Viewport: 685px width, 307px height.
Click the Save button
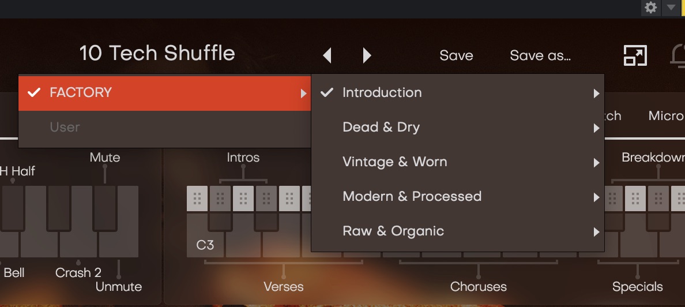(456, 55)
